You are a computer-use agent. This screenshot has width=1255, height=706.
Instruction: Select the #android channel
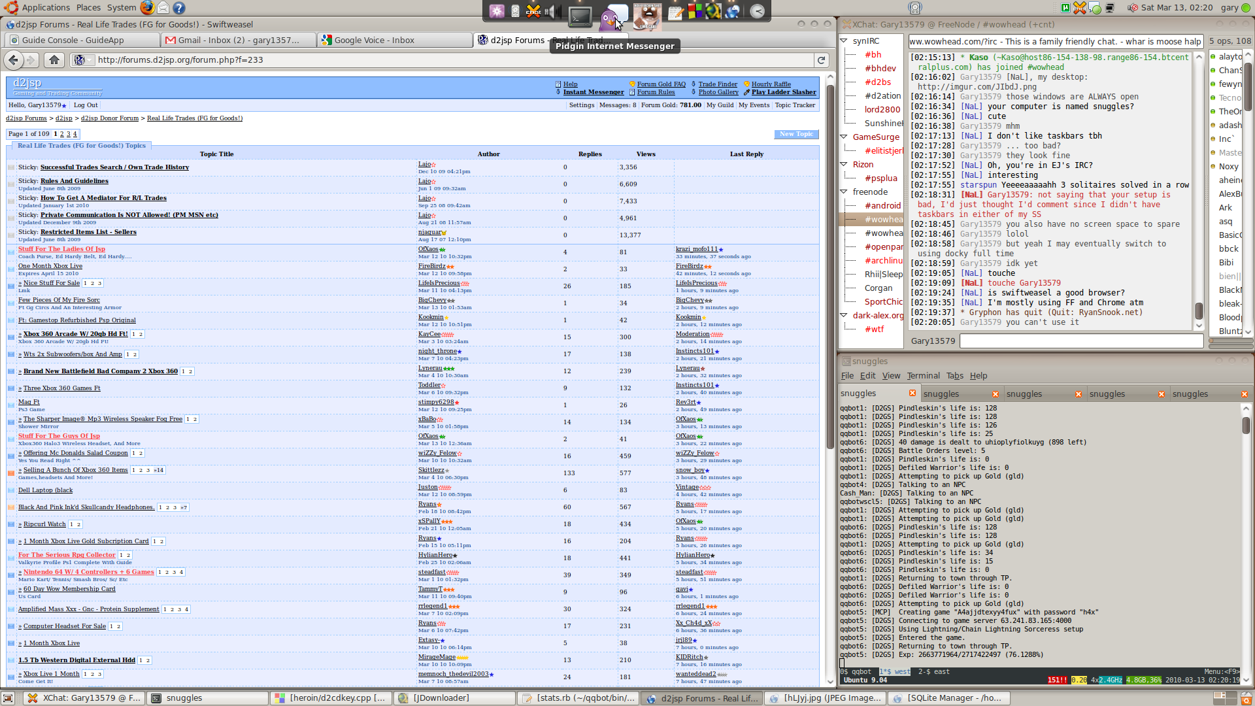pyautogui.click(x=882, y=206)
